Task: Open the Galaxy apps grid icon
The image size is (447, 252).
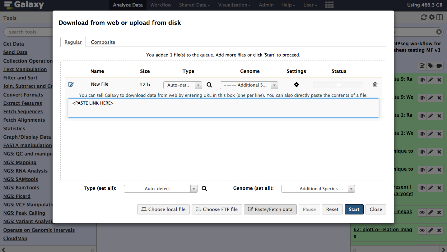Action: click(x=329, y=5)
